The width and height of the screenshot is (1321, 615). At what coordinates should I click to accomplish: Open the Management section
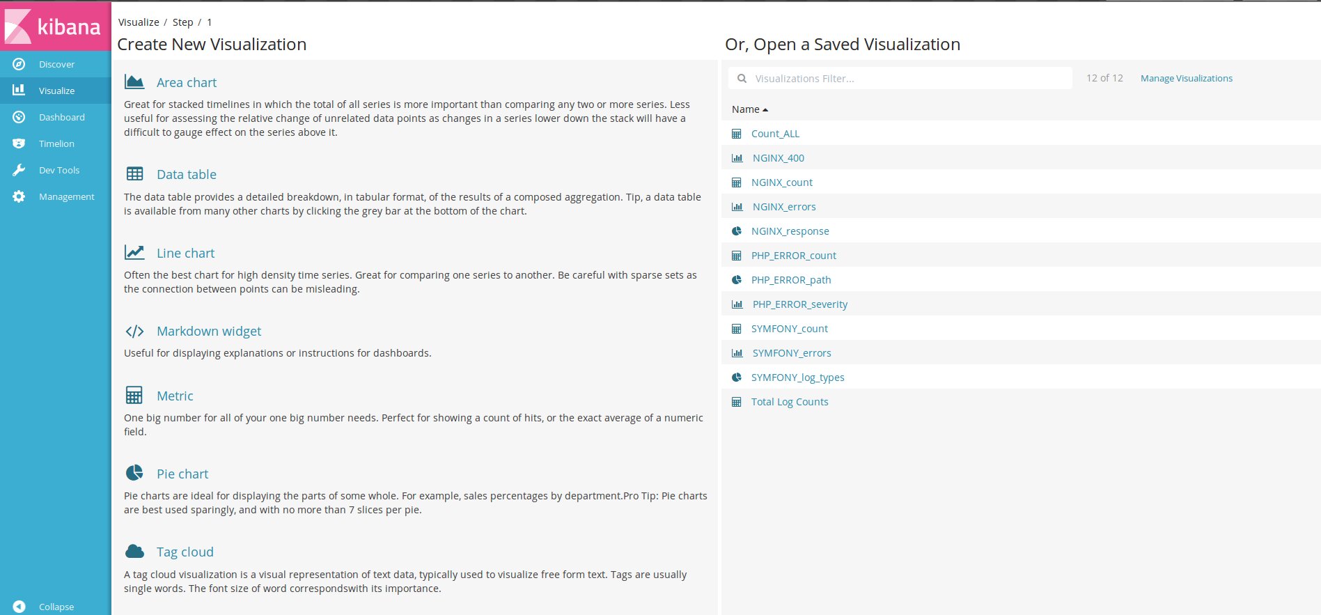56,196
